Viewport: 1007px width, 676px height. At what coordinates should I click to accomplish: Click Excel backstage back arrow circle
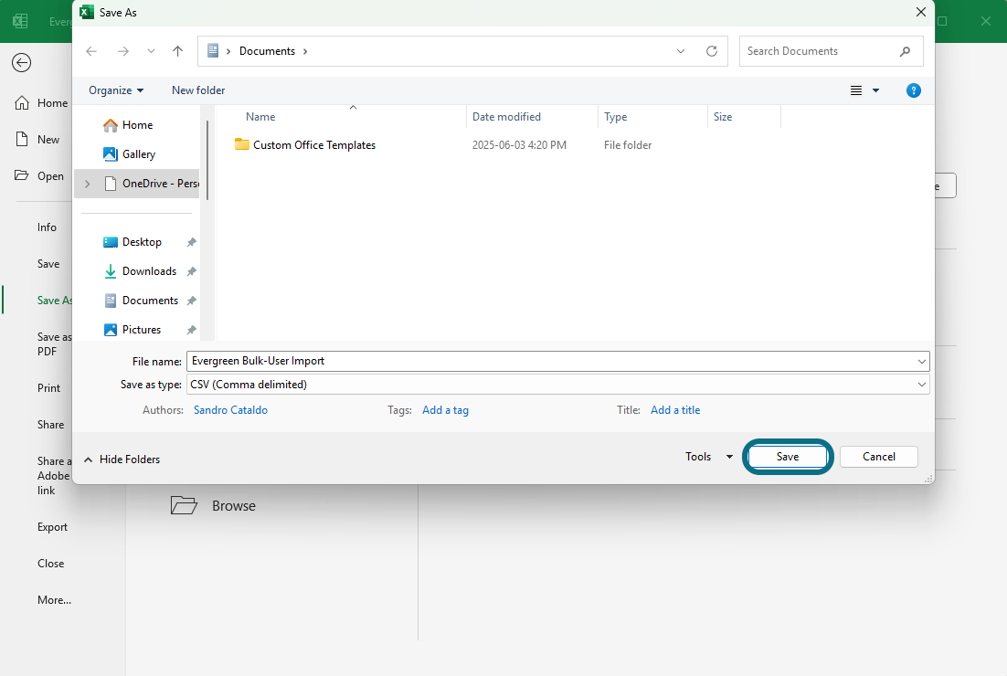coord(21,62)
